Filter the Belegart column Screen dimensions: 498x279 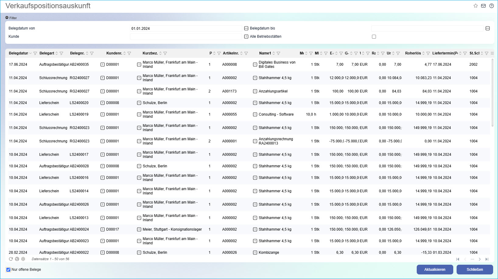click(x=61, y=53)
